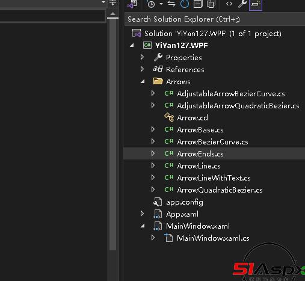
Task: Open the dropdown arrow next to Pending Changes Filter
Action: point(161,4)
